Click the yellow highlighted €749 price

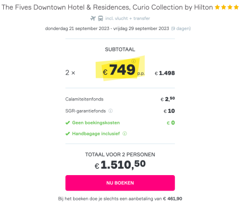(120, 70)
